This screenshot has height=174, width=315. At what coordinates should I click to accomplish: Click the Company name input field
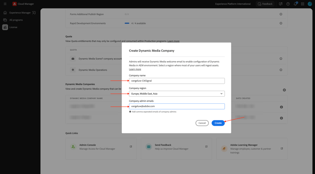tap(177, 81)
